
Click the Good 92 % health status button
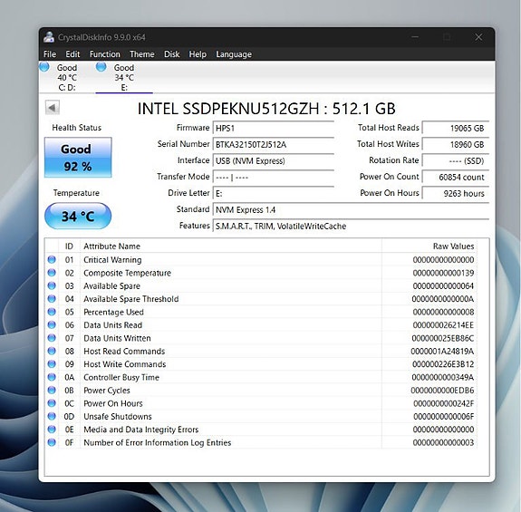click(x=78, y=158)
